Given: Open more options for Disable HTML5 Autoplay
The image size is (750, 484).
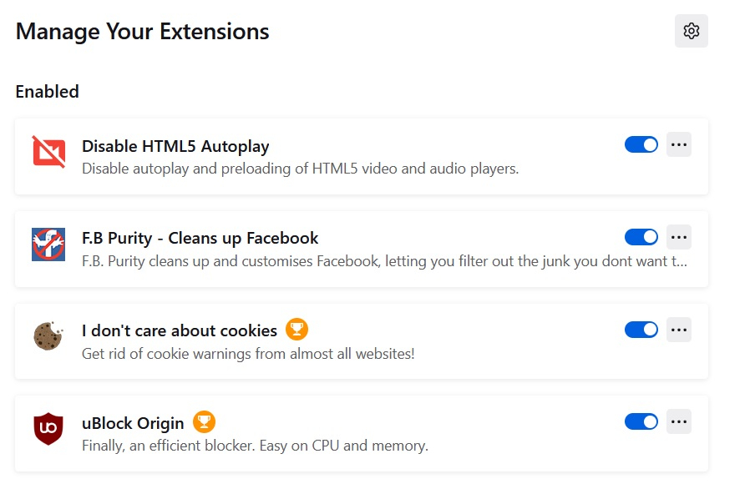Looking at the screenshot, I should pyautogui.click(x=679, y=144).
